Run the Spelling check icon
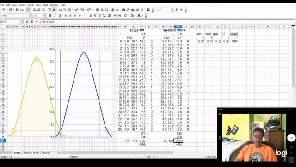This screenshot has height=167, width=296. (x=49, y=10)
